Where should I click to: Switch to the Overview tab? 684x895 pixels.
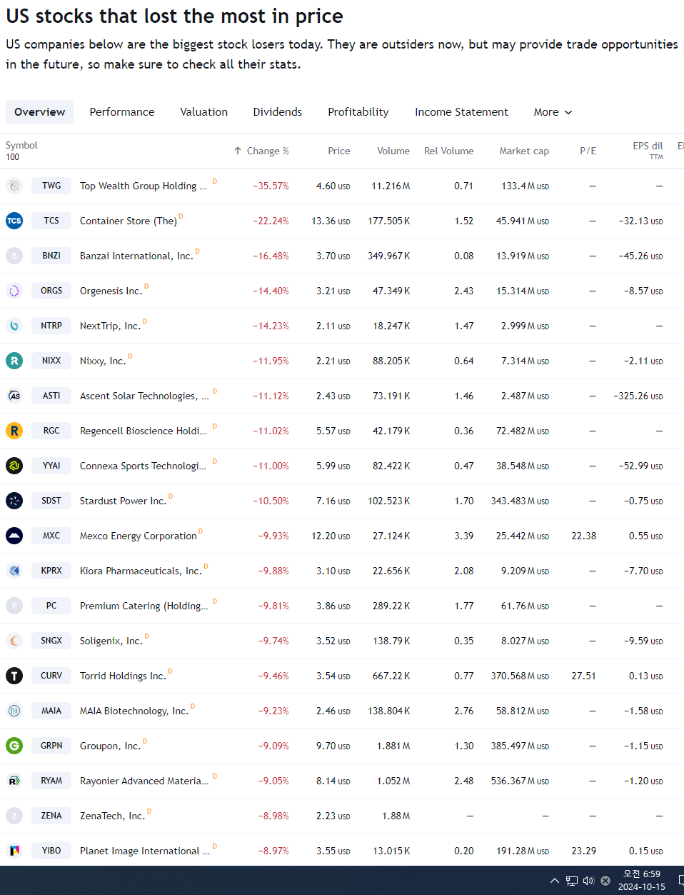(x=39, y=112)
